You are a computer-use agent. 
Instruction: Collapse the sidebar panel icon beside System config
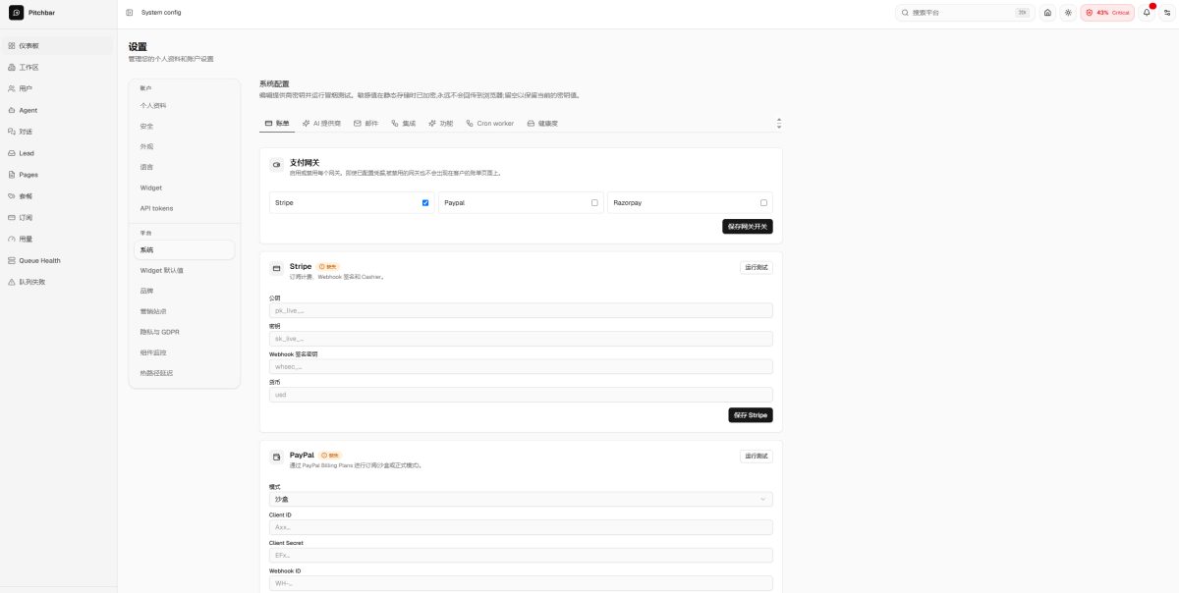(x=130, y=13)
